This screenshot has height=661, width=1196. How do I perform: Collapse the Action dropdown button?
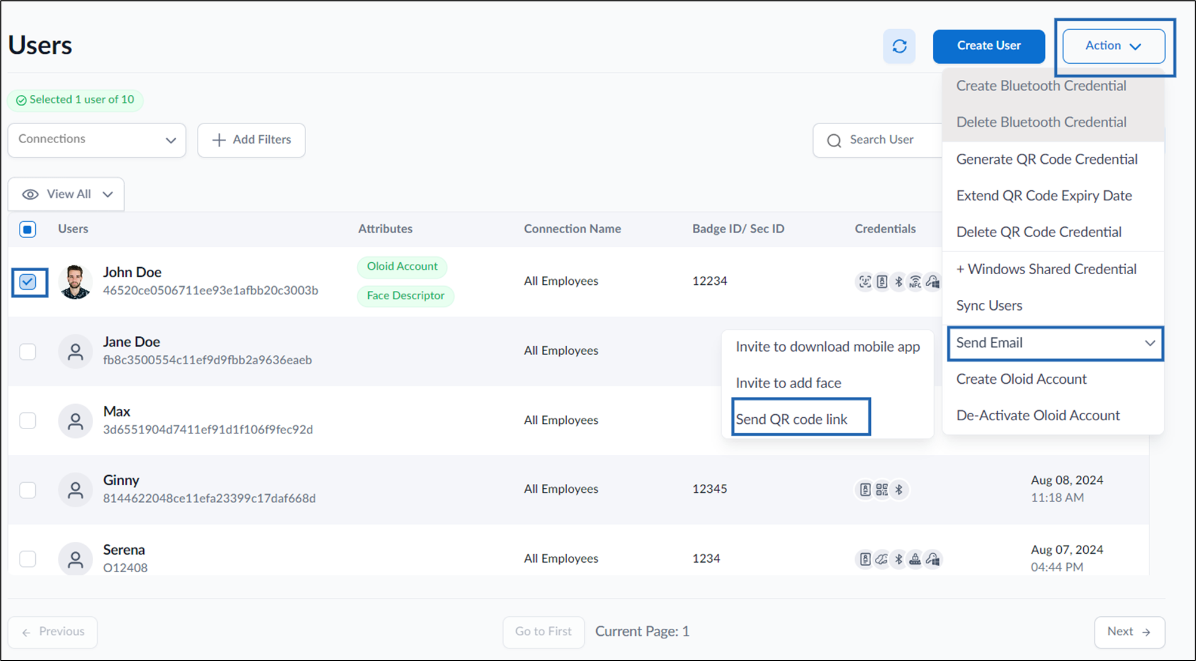[x=1114, y=46]
